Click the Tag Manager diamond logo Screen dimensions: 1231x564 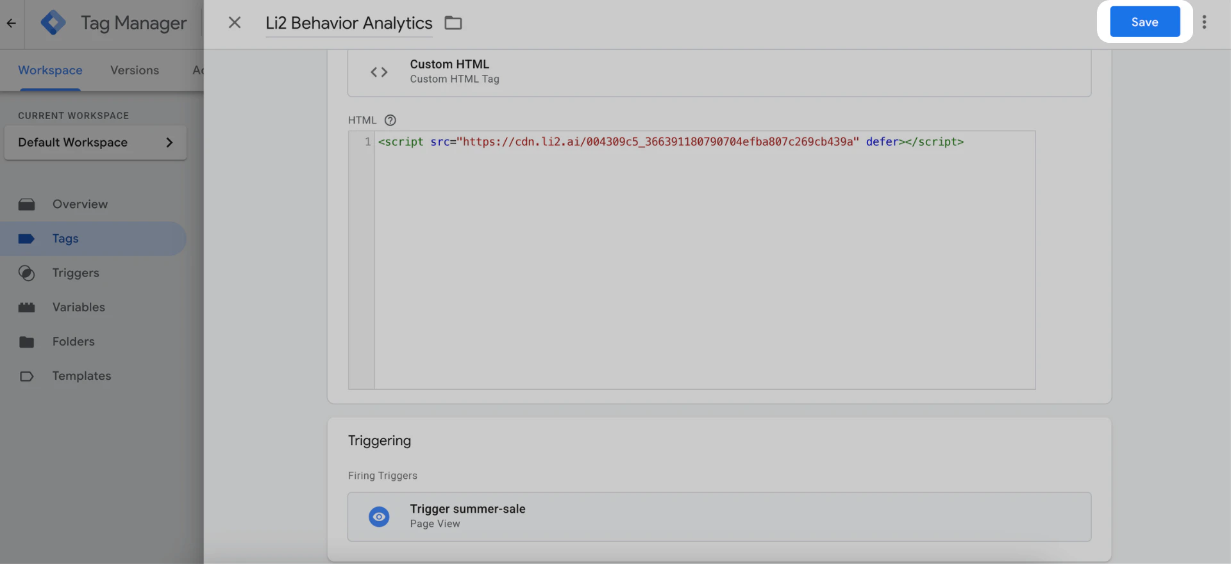point(53,23)
